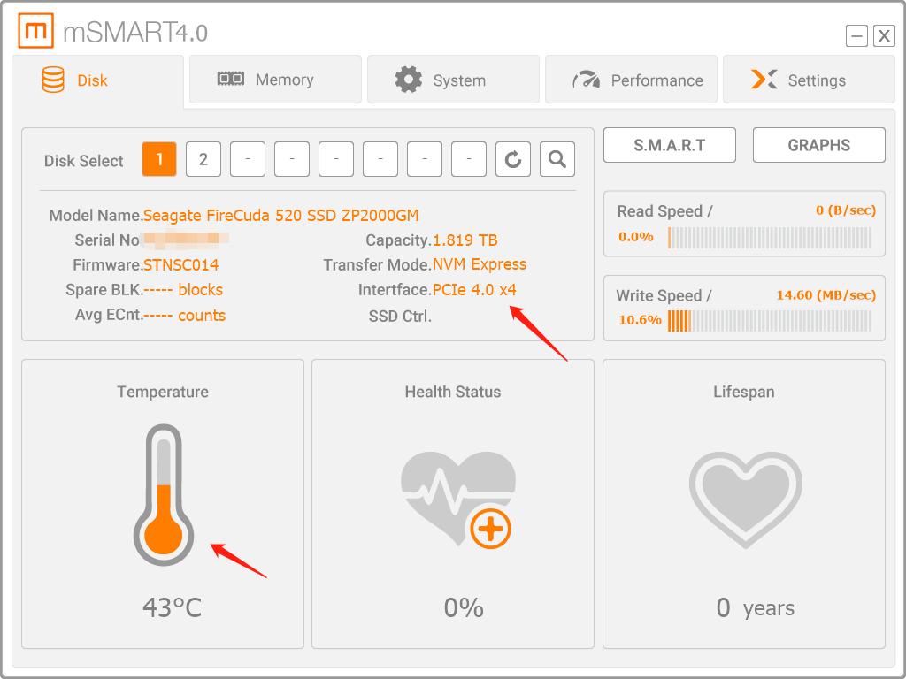Screen dimensions: 906x679
Task: Click the blurred Serial No value
Action: [x=186, y=239]
